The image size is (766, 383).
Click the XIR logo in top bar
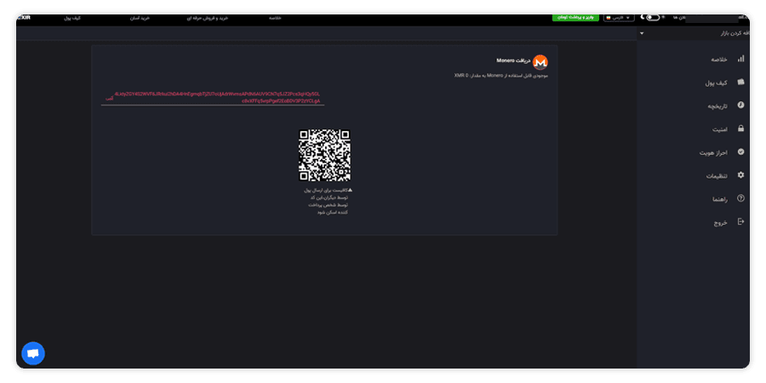click(24, 18)
